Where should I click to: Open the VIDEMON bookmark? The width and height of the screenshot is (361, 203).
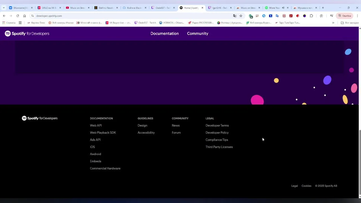coord(171,23)
